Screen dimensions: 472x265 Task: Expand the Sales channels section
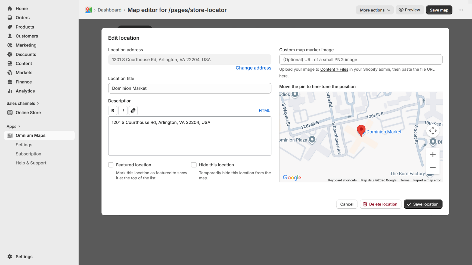click(x=23, y=103)
